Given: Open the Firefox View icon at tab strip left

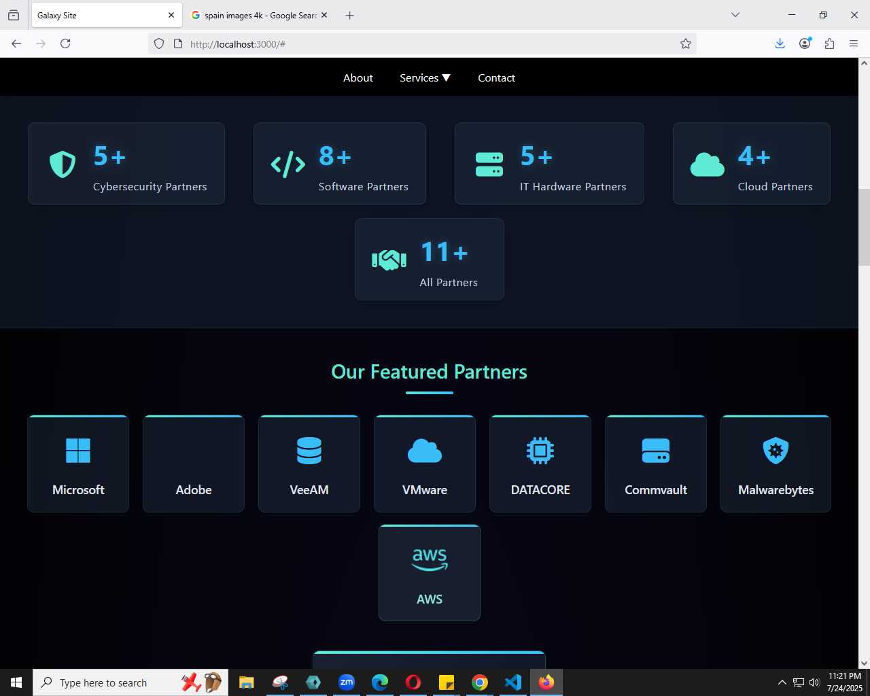Looking at the screenshot, I should [x=14, y=15].
